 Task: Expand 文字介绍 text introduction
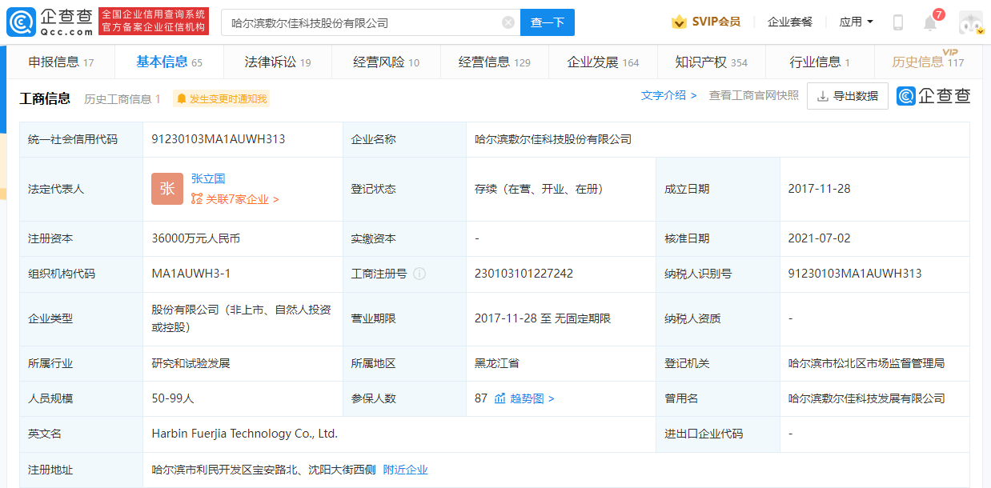668,96
